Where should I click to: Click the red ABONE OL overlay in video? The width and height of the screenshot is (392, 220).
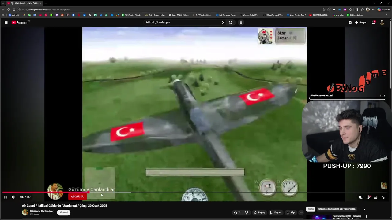(x=77, y=196)
